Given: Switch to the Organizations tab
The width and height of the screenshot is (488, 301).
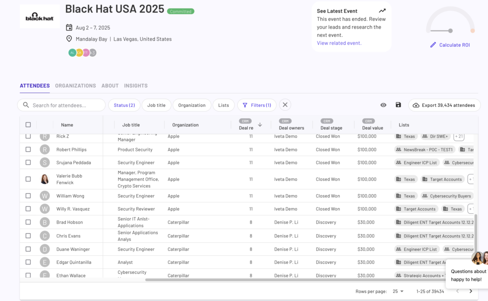Looking at the screenshot, I should tap(75, 86).
